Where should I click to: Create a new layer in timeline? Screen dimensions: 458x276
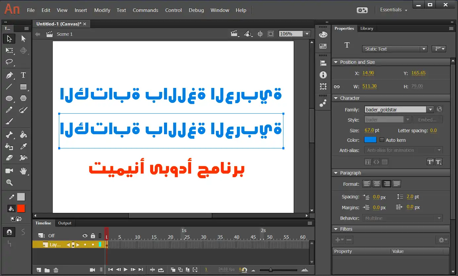click(x=39, y=270)
